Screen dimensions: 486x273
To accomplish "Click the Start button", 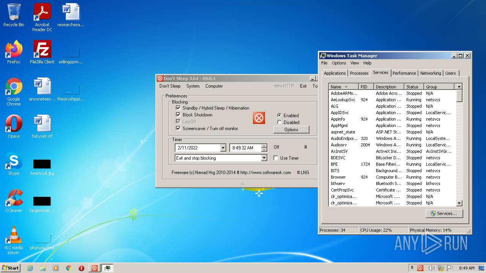I will pos(10,268).
